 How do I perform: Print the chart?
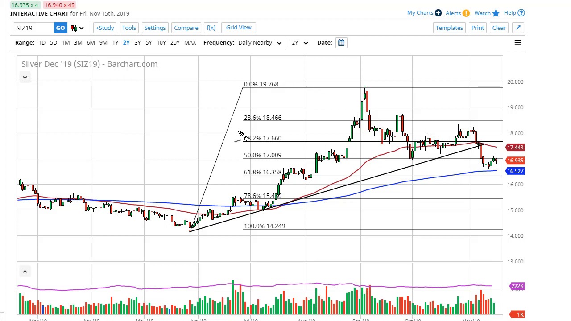point(477,28)
